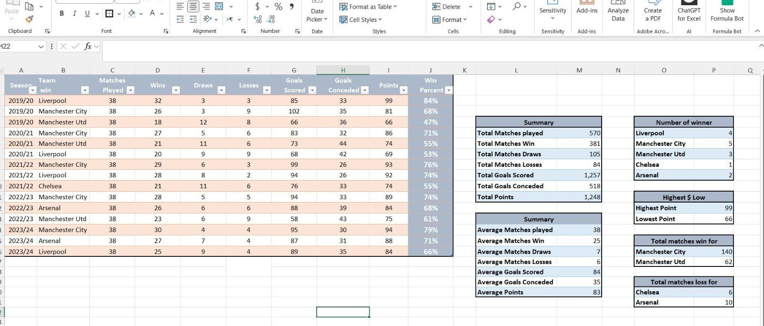Click the Analyze Data button
This screenshot has height=326, width=764.
click(618, 12)
